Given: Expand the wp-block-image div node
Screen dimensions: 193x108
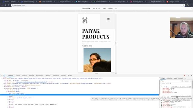Looking at the screenshot, I should [8, 98].
